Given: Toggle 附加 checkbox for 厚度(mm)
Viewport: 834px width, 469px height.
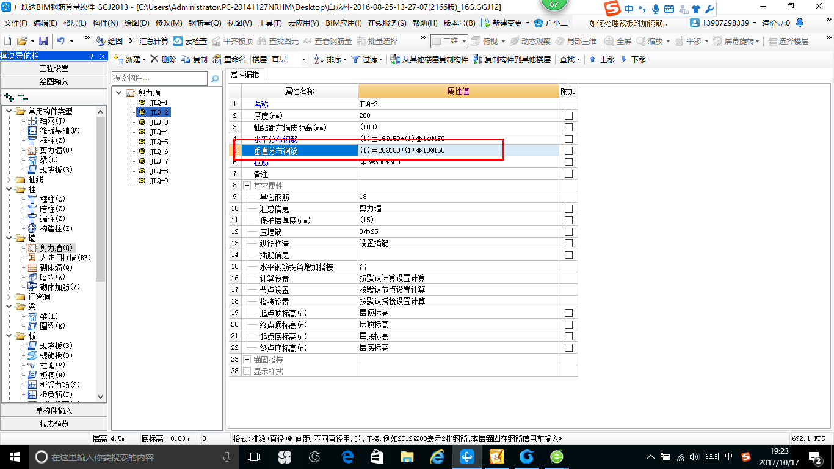Looking at the screenshot, I should tap(568, 115).
